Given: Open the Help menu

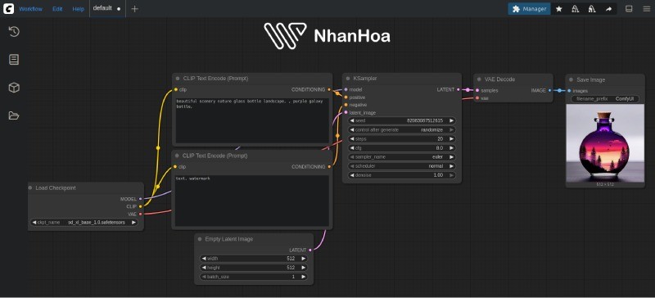Looking at the screenshot, I should [78, 9].
